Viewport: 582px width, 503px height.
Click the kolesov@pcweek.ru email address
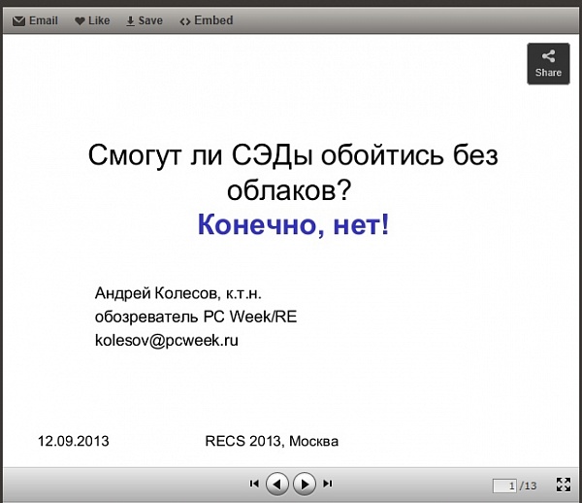coord(167,340)
